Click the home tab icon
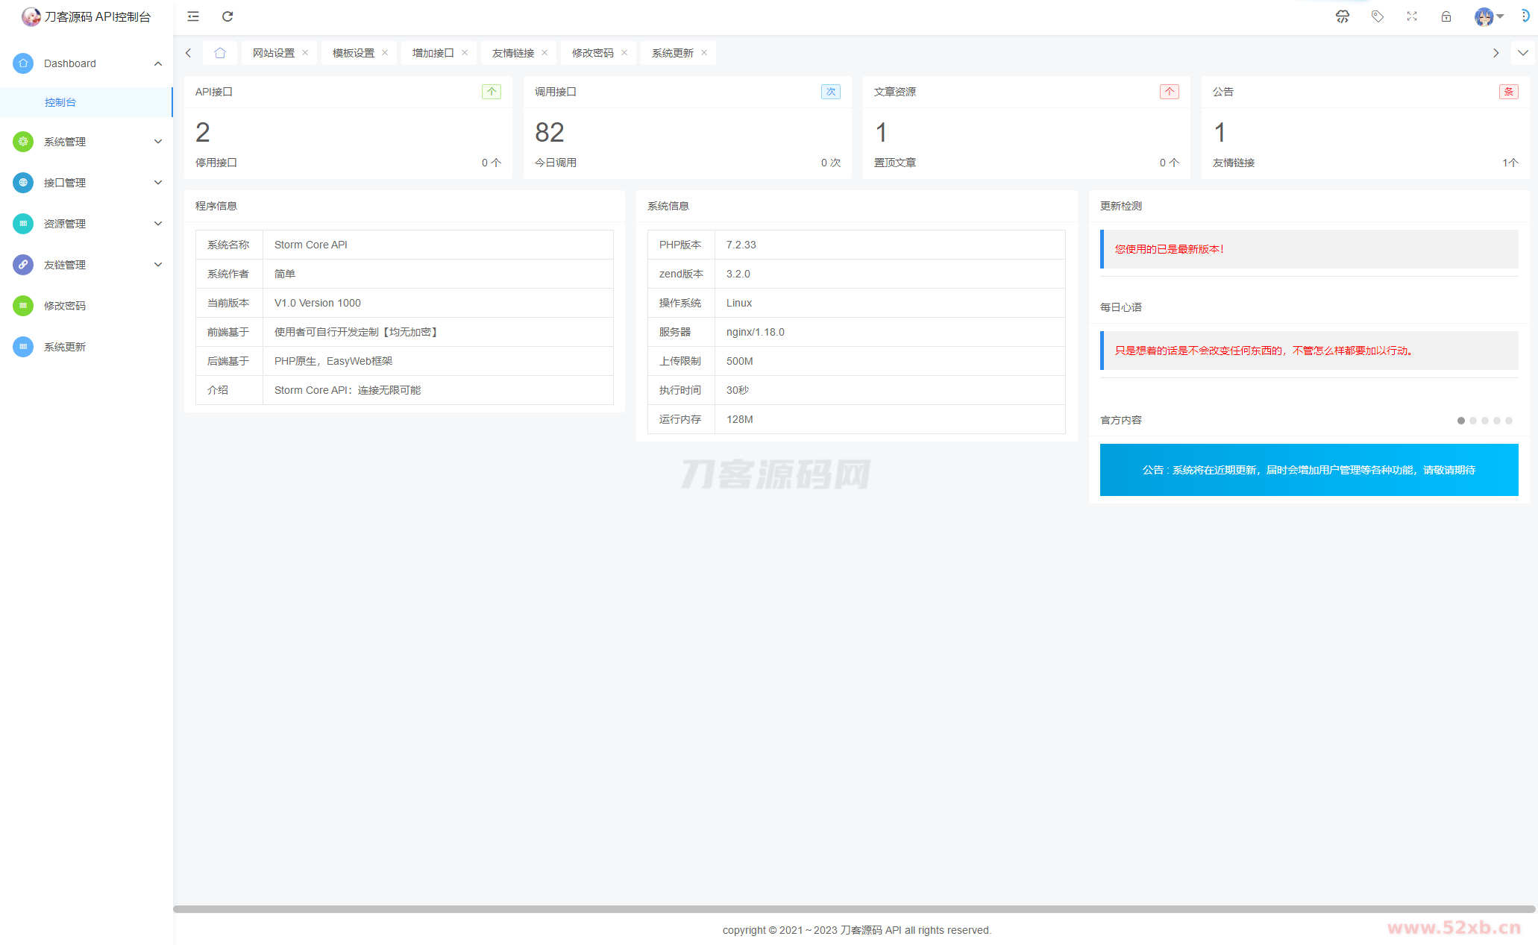The image size is (1538, 945). point(219,53)
